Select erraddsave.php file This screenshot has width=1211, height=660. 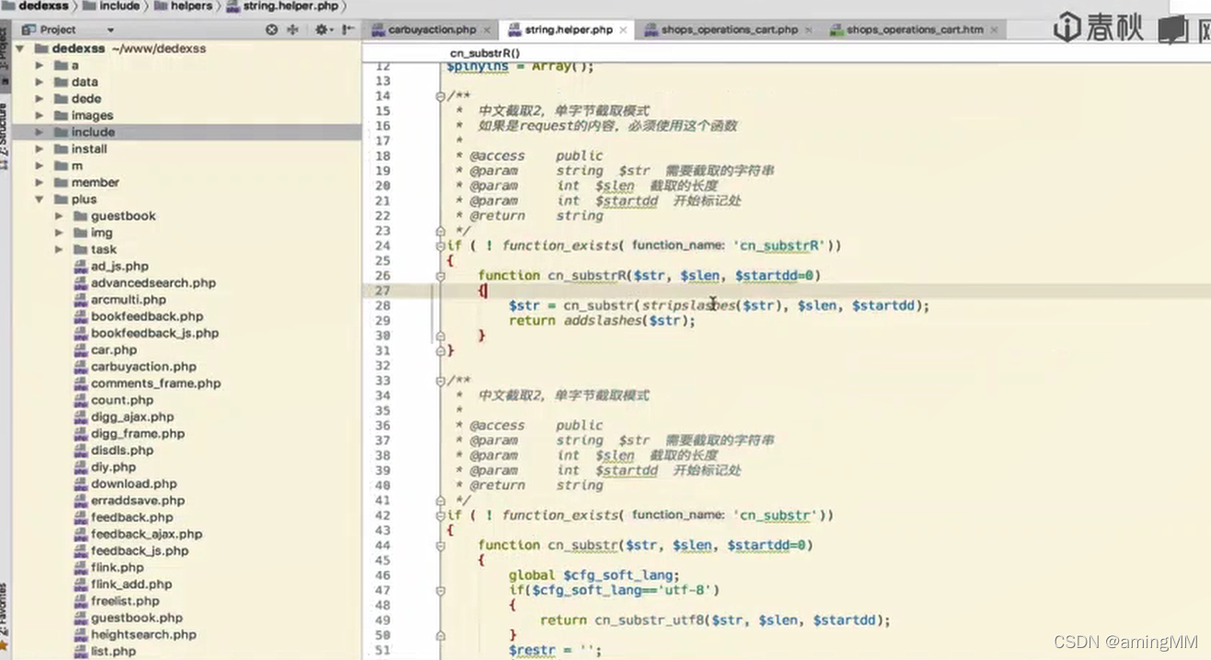pos(137,500)
